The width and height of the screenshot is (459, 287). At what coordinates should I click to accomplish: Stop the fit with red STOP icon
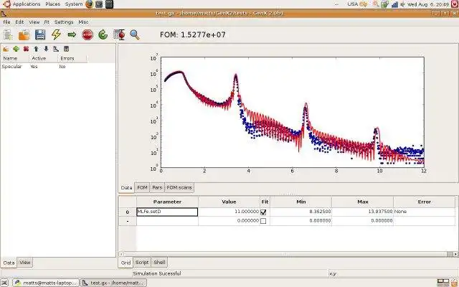87,35
